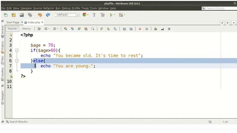
Task: Open the Navigate menu
Action: click(x=26, y=8)
